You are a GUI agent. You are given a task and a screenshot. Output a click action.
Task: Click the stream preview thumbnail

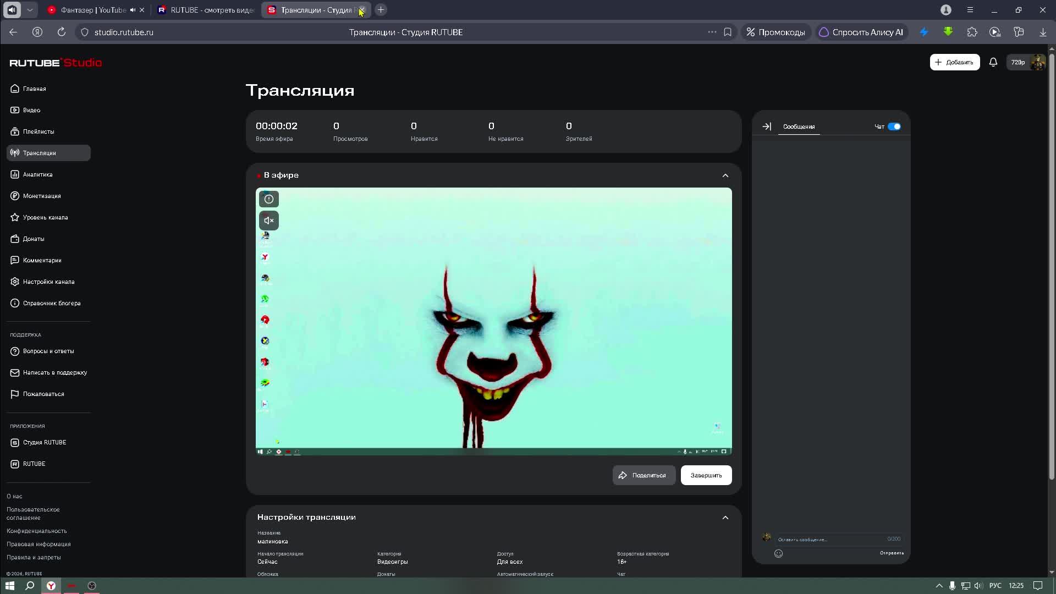click(493, 321)
